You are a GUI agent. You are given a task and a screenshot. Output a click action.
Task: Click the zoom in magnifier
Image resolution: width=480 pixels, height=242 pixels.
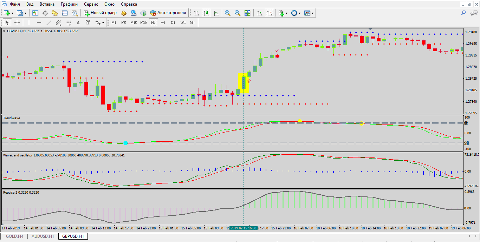[x=228, y=13]
